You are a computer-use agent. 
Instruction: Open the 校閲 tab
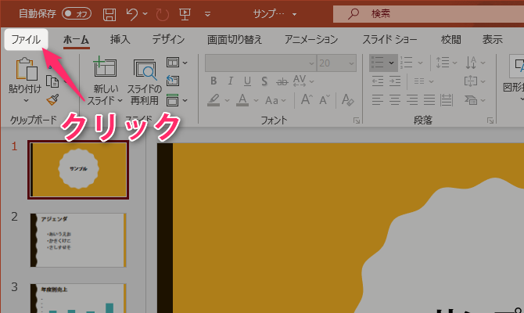[x=450, y=39]
